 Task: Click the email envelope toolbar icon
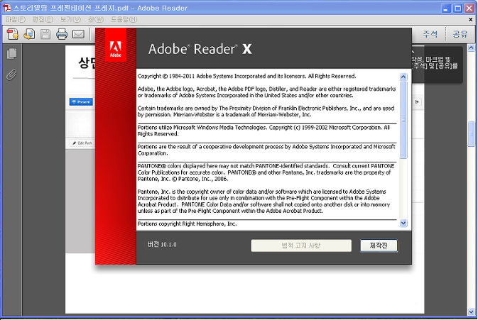[x=78, y=34]
